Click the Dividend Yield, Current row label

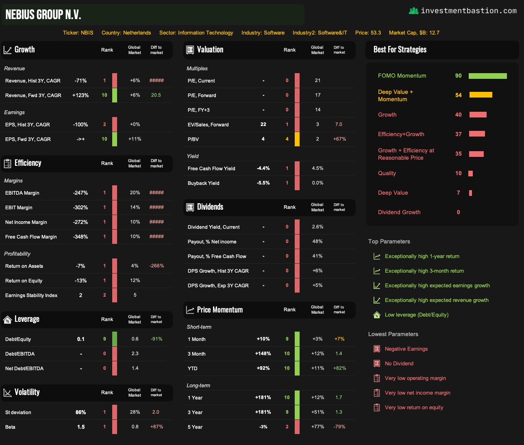pyautogui.click(x=214, y=227)
